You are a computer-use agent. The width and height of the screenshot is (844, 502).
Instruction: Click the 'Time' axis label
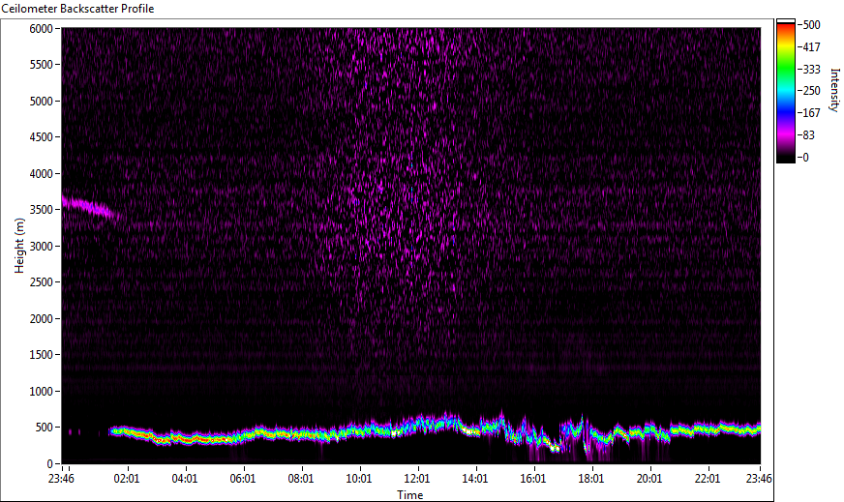pyautogui.click(x=410, y=495)
